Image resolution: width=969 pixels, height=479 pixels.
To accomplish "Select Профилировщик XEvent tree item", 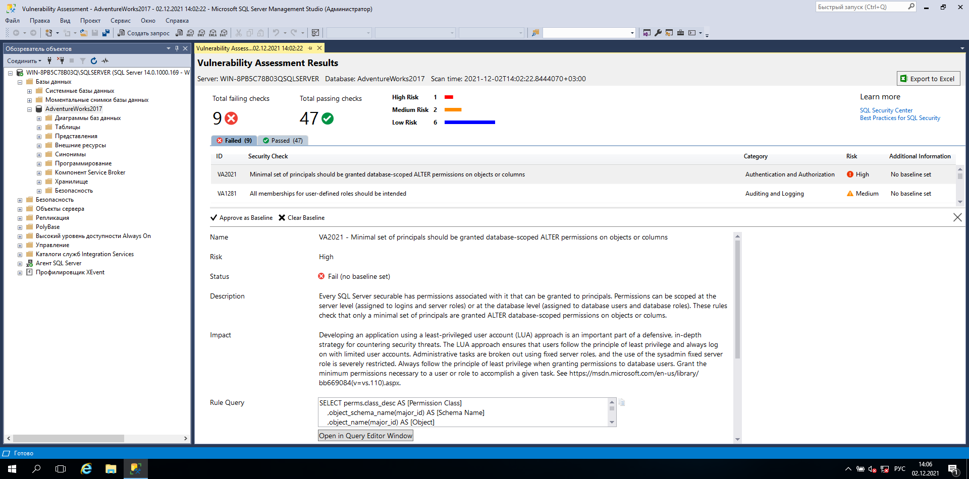I will (x=70, y=272).
